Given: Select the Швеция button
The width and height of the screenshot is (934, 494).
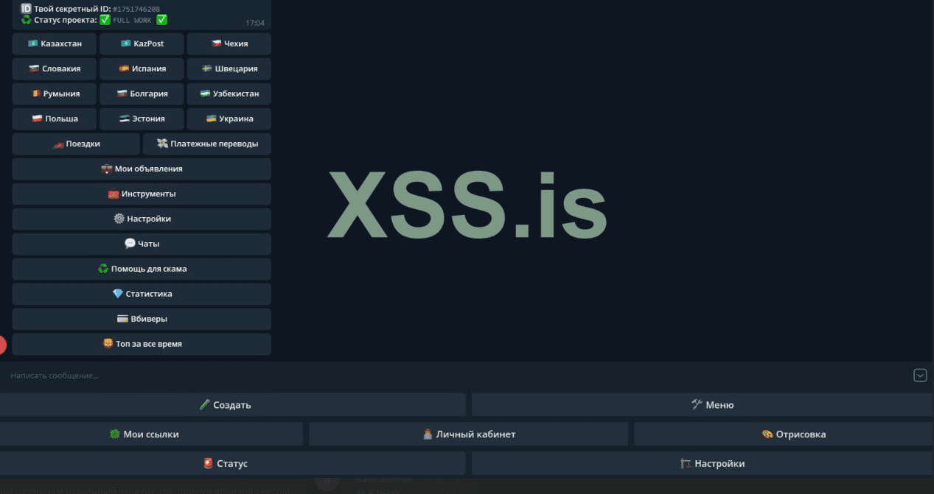Looking at the screenshot, I should tap(229, 69).
